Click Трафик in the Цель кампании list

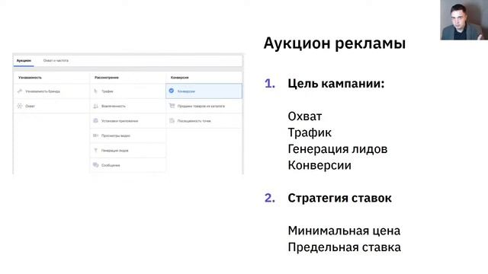(x=310, y=132)
